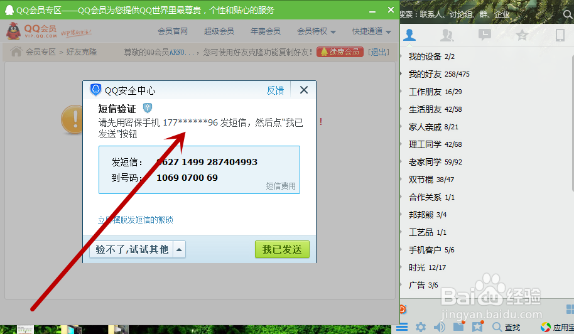The height and width of the screenshot is (334, 574).
Task: Open the 广告 3/6 friend group
Action: (x=423, y=285)
